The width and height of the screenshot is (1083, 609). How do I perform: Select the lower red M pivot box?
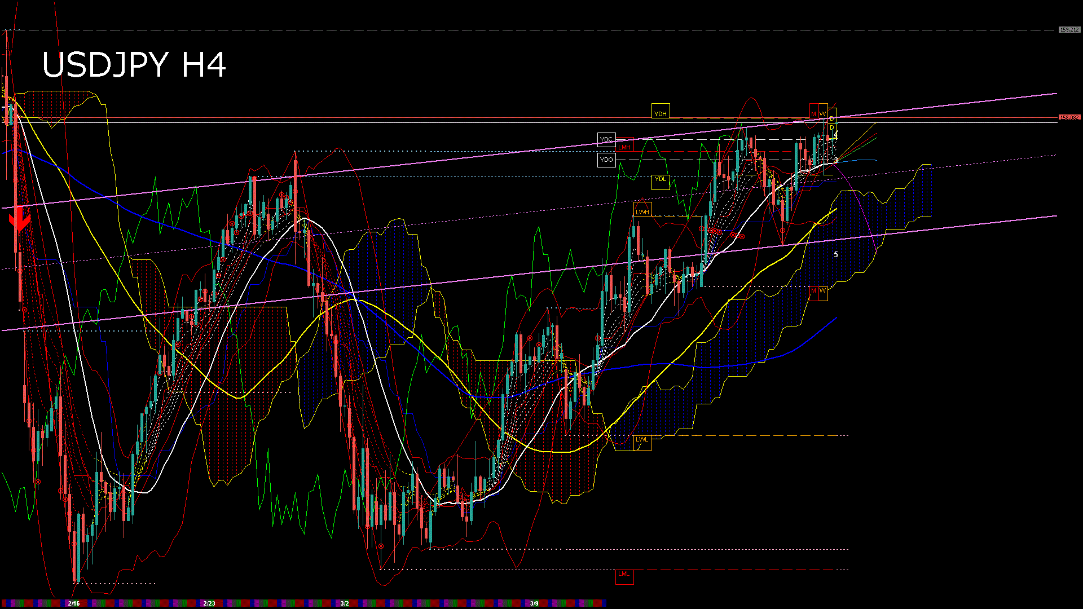pos(814,293)
